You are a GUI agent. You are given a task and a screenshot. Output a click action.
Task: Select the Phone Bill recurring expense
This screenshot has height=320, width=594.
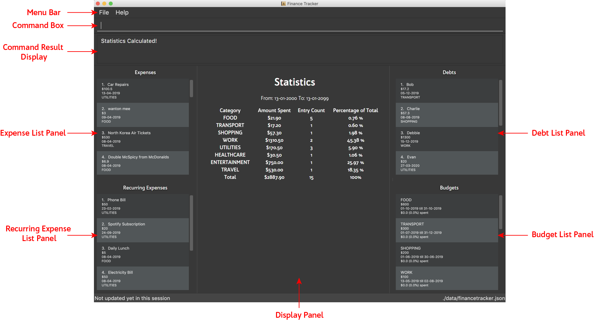click(x=143, y=206)
